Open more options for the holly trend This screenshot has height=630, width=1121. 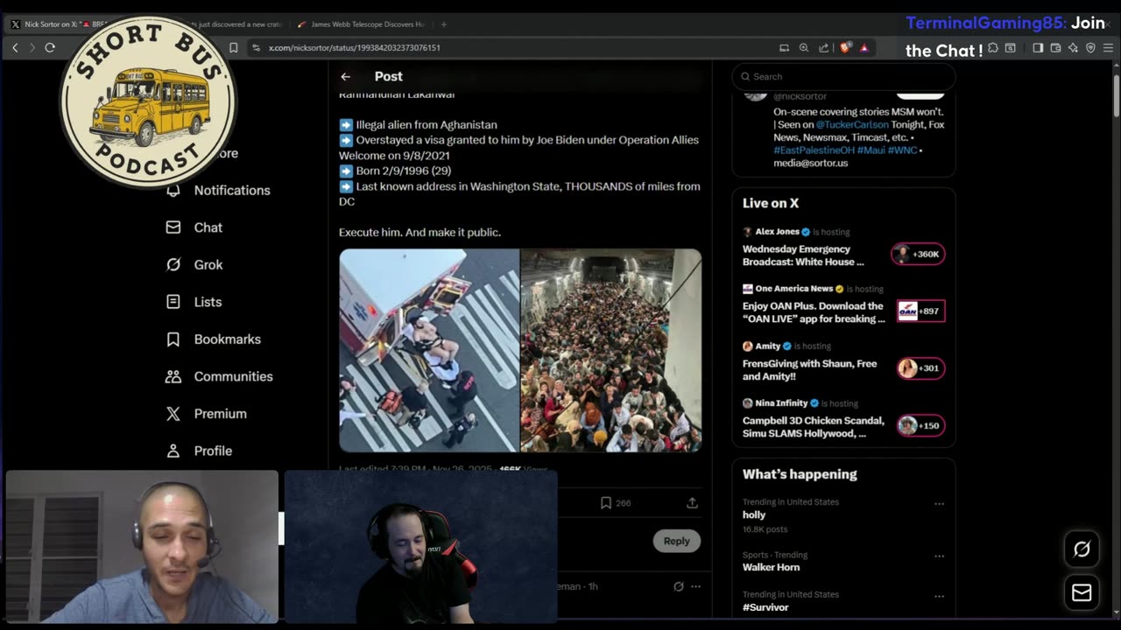pos(939,504)
